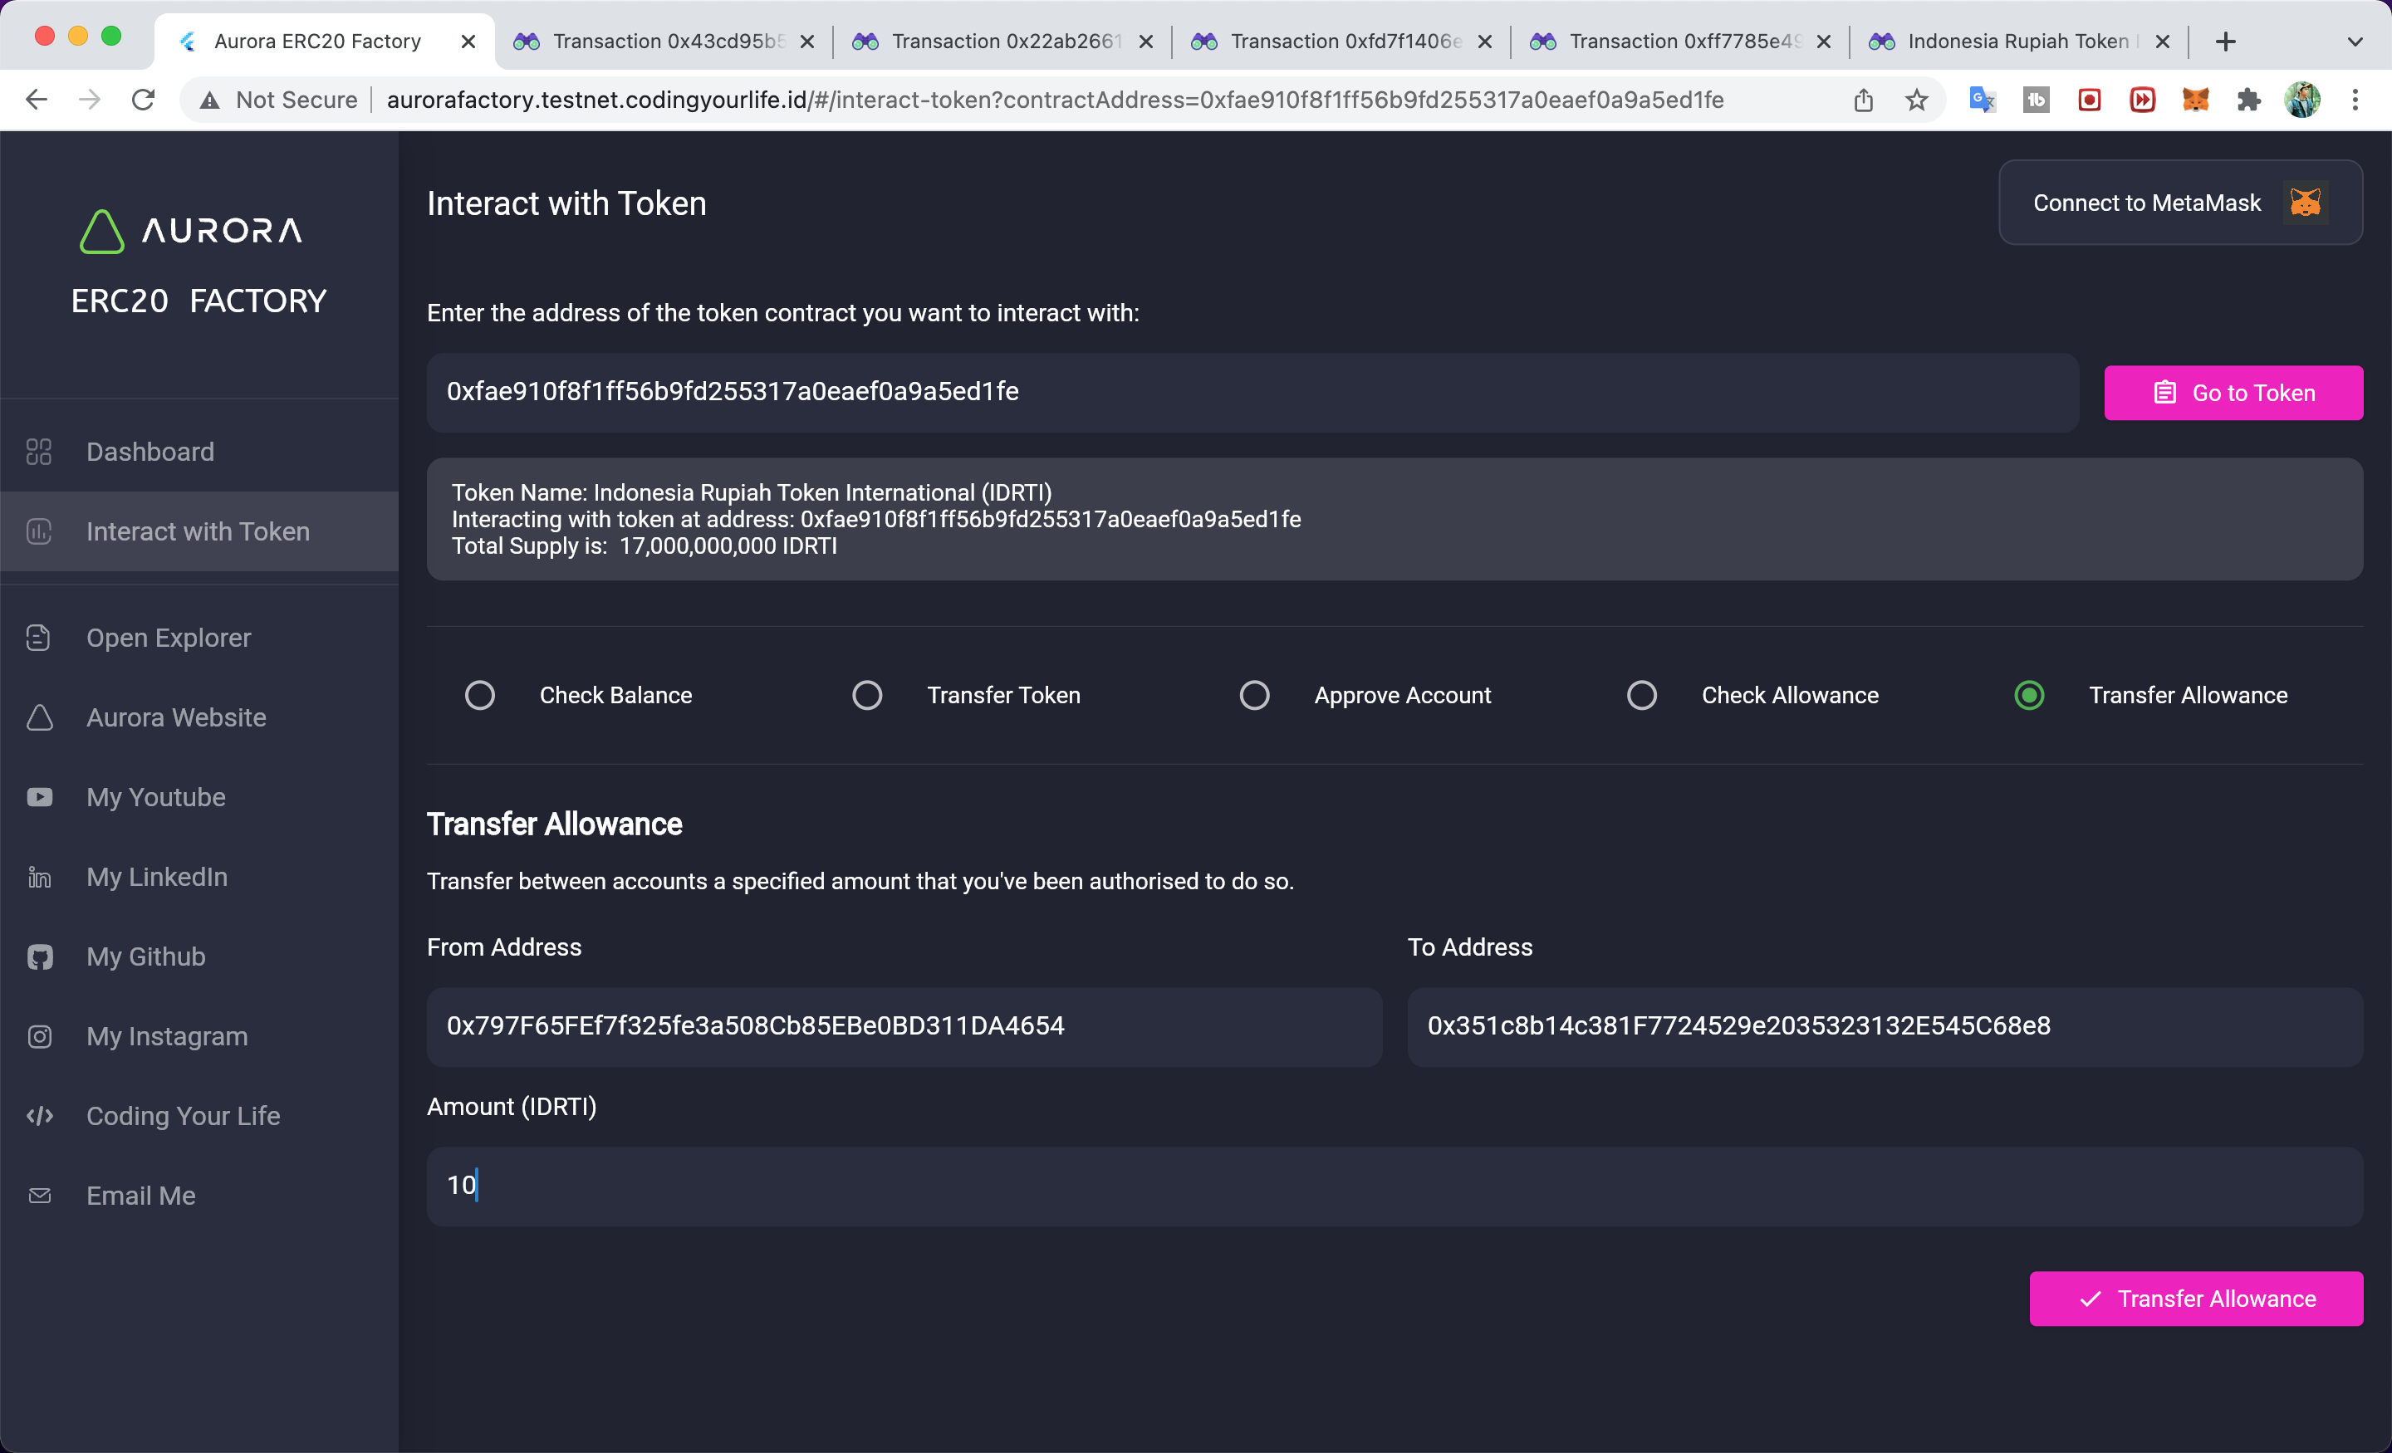The image size is (2392, 1453).
Task: Open Chrome three-dot menu
Action: [x=2355, y=100]
